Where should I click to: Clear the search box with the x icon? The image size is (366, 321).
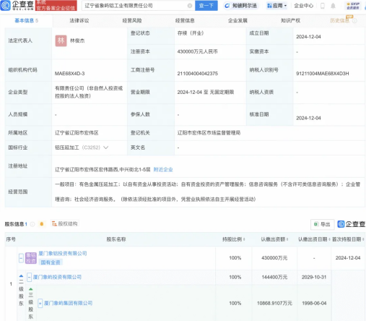pyautogui.click(x=190, y=6)
